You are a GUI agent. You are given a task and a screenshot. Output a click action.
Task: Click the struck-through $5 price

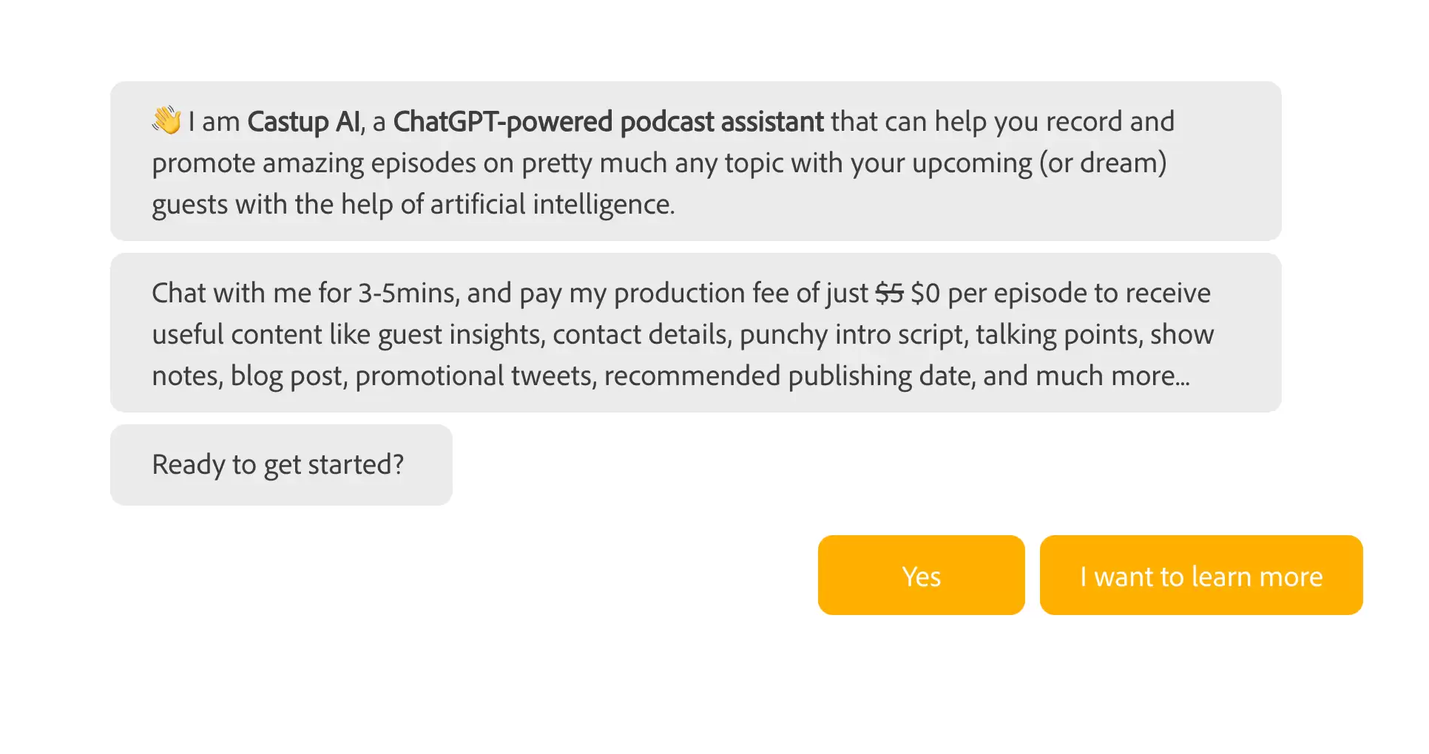pos(889,293)
